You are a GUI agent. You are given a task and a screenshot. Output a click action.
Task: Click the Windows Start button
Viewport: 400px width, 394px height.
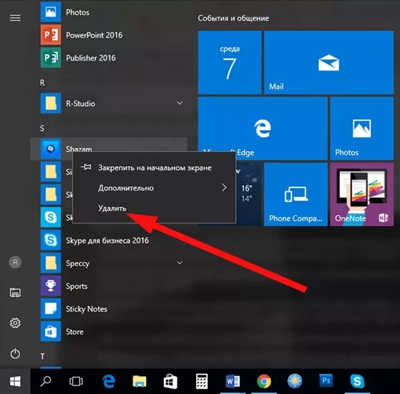[x=15, y=381]
